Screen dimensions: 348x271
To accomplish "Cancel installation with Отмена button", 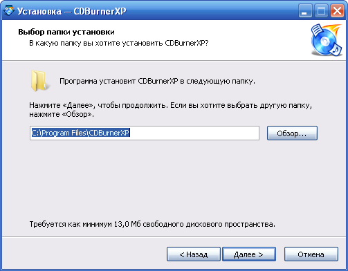I will (x=311, y=254).
